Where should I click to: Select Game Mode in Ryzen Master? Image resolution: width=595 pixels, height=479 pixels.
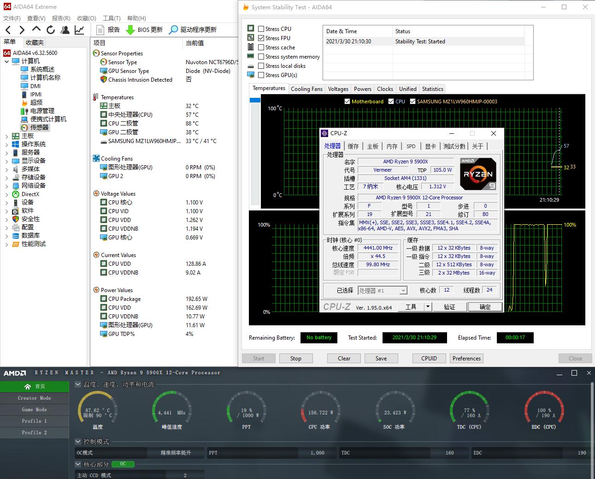coord(34,409)
